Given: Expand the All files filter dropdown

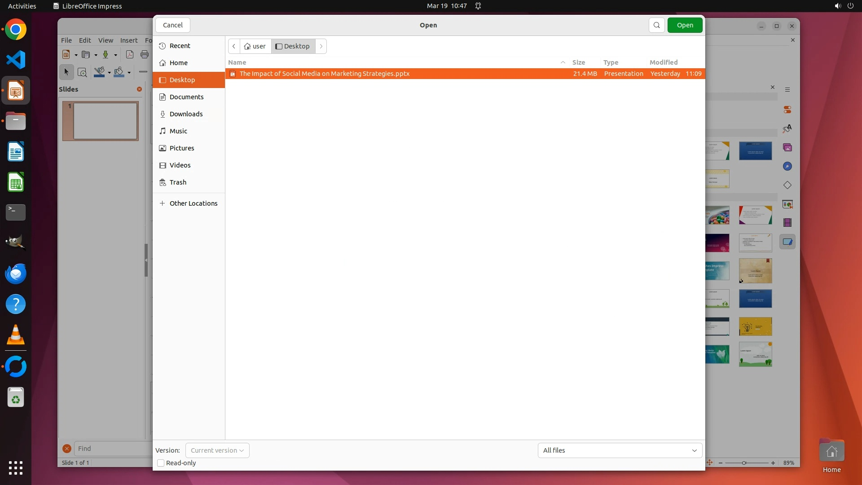Looking at the screenshot, I should (620, 450).
